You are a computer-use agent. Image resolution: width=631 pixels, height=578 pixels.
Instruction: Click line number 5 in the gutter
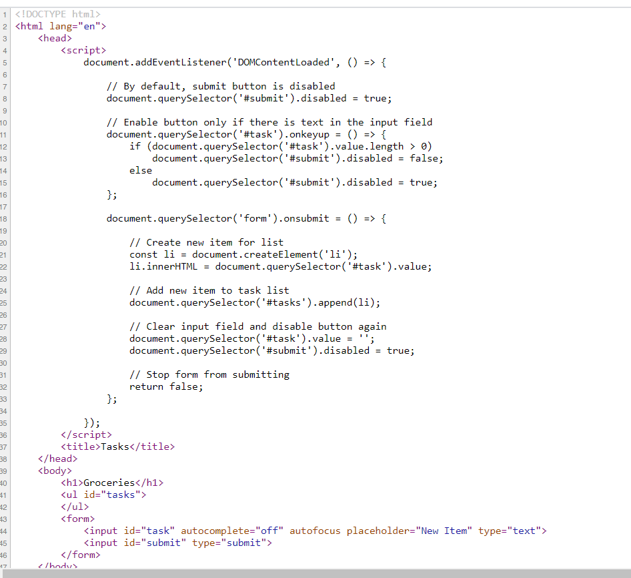pos(5,63)
